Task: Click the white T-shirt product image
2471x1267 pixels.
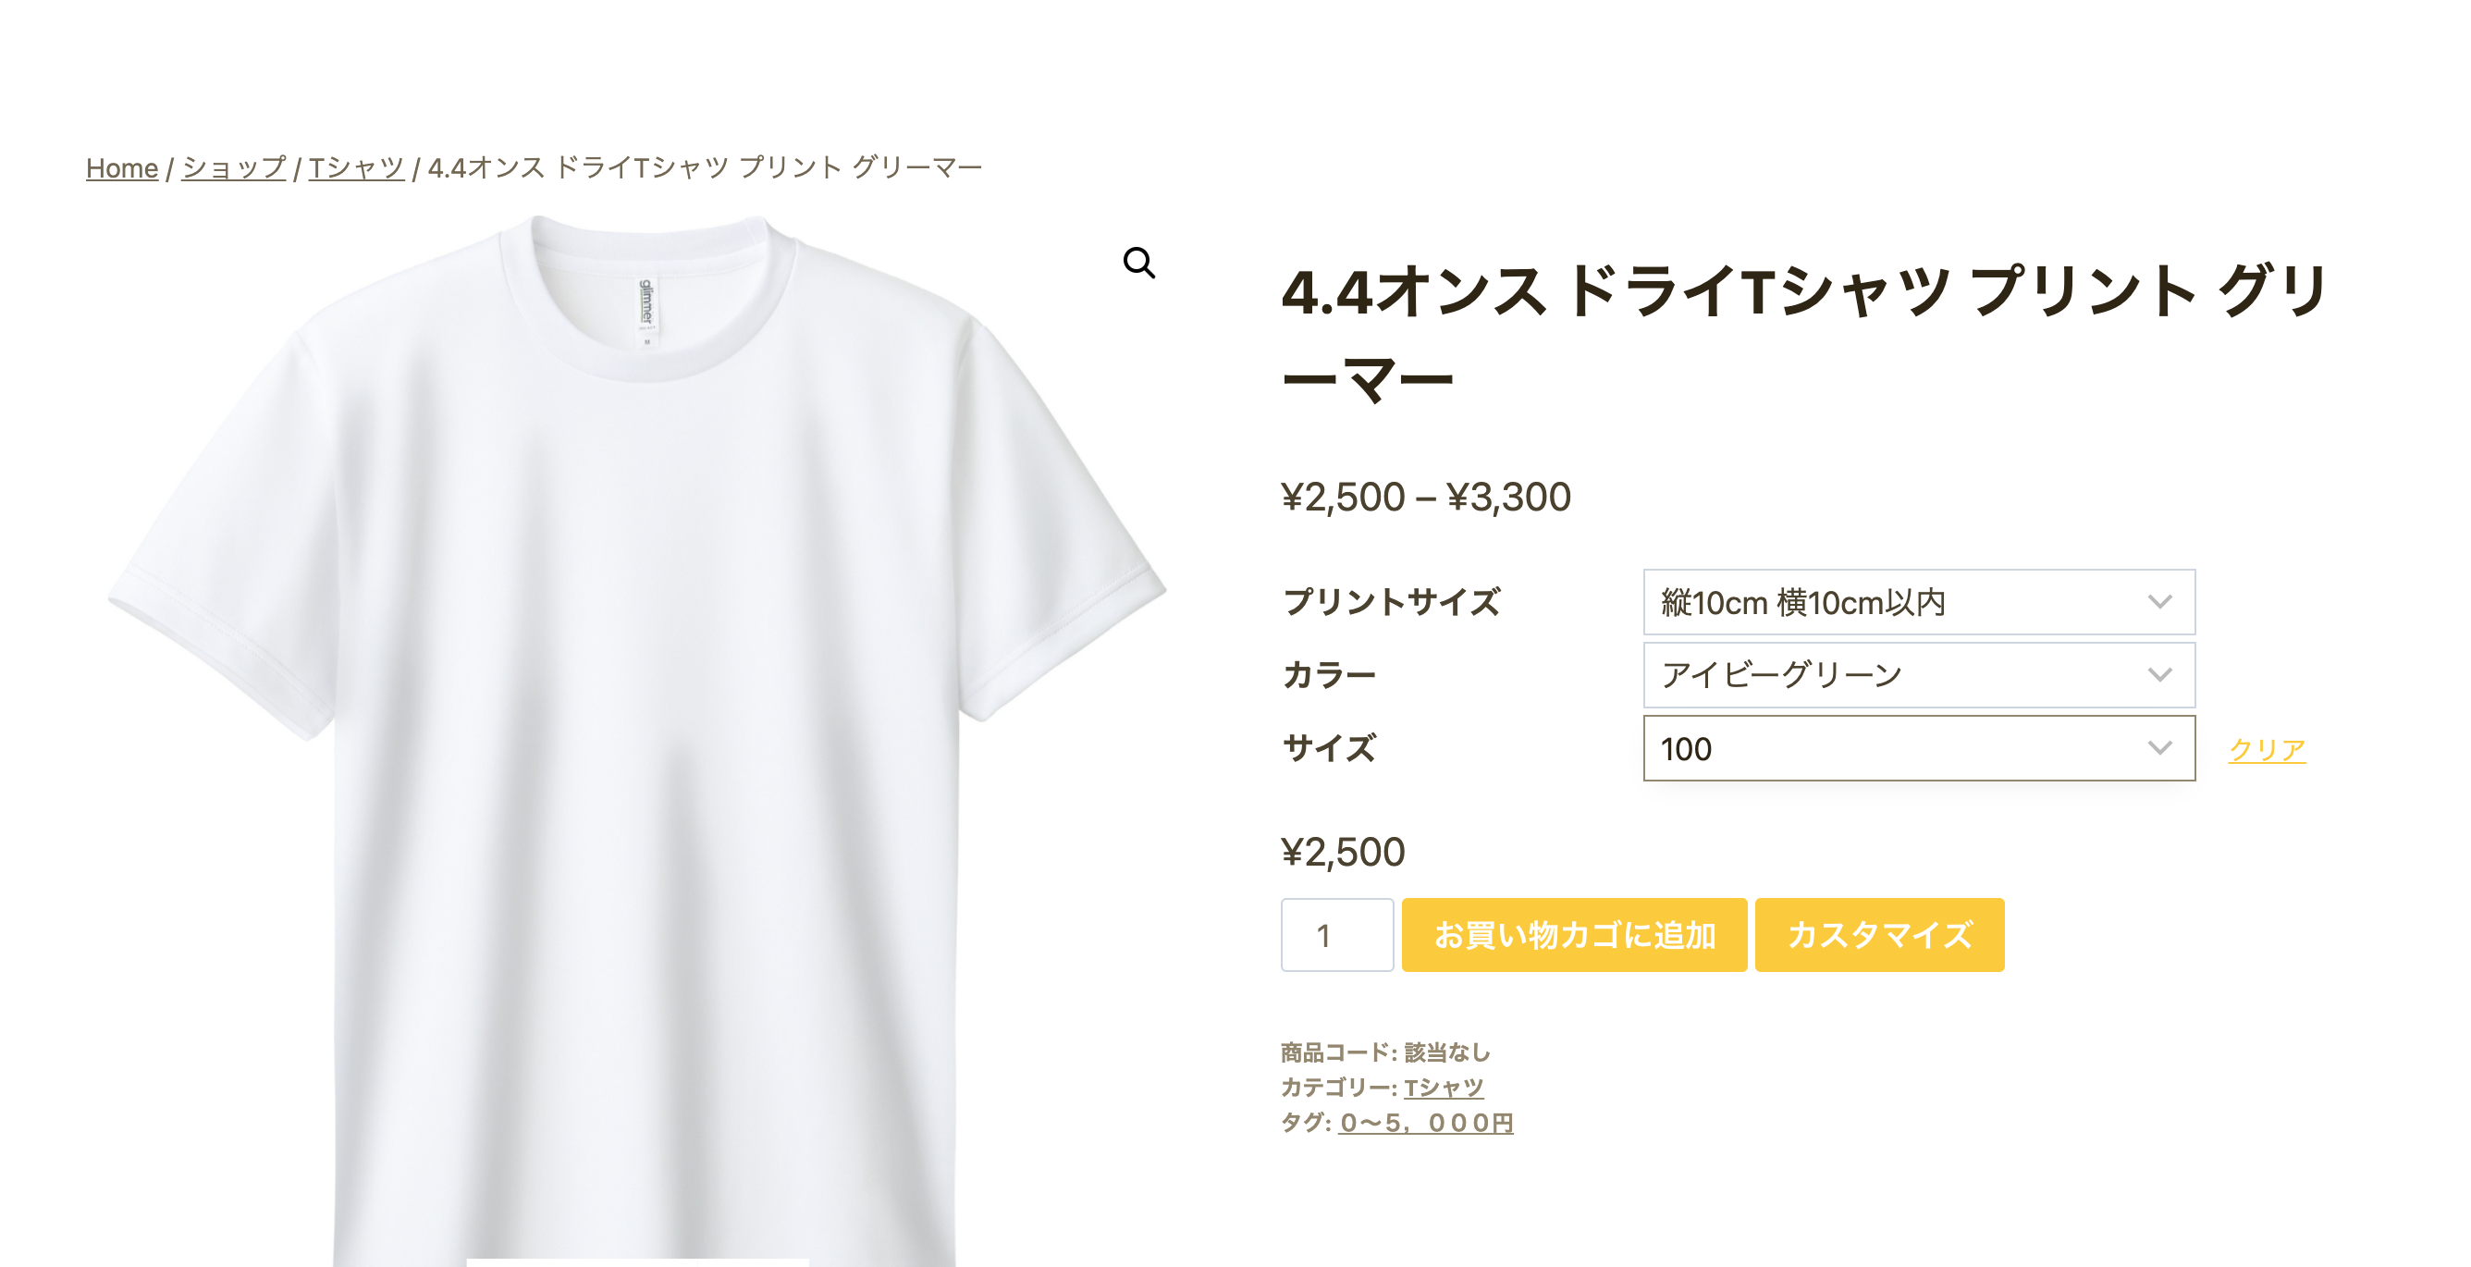Action: pyautogui.click(x=637, y=739)
